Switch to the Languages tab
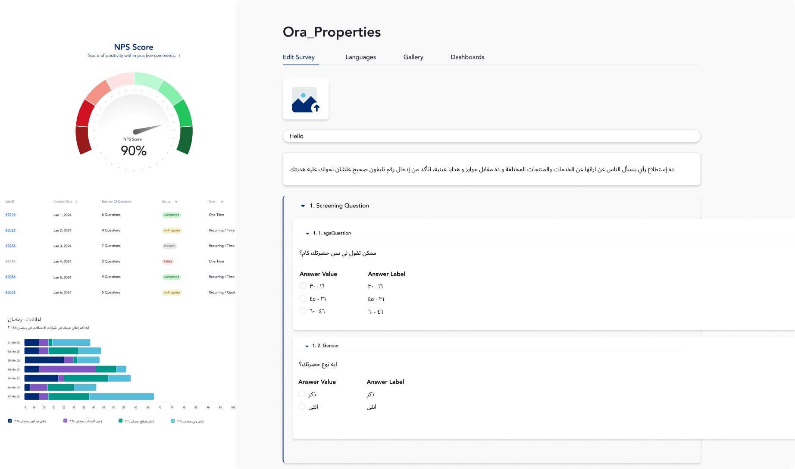The height and width of the screenshot is (469, 795). 360,57
